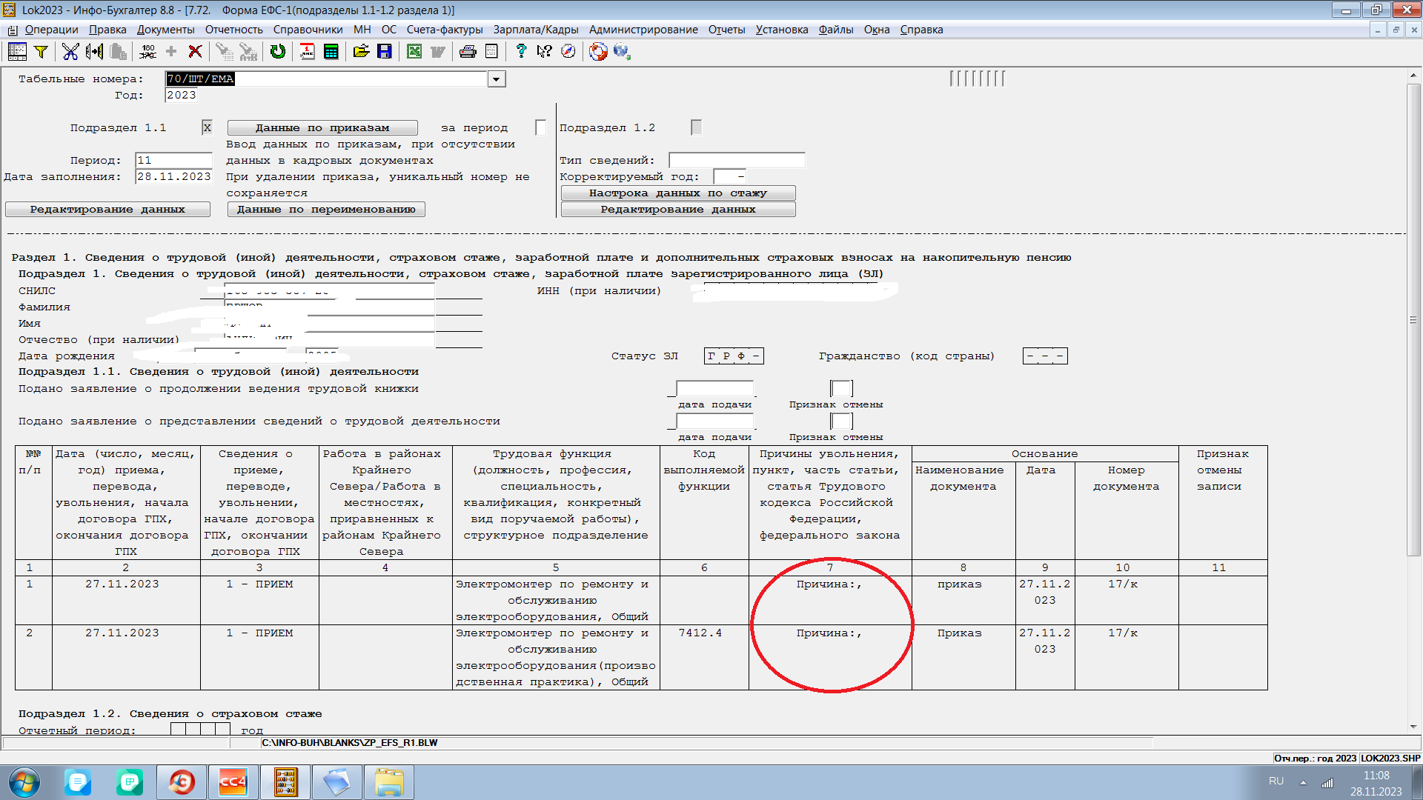
Task: Open the Документы menu
Action: (x=165, y=30)
